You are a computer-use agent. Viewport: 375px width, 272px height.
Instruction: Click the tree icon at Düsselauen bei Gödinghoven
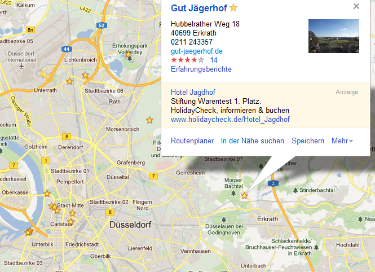[224, 220]
